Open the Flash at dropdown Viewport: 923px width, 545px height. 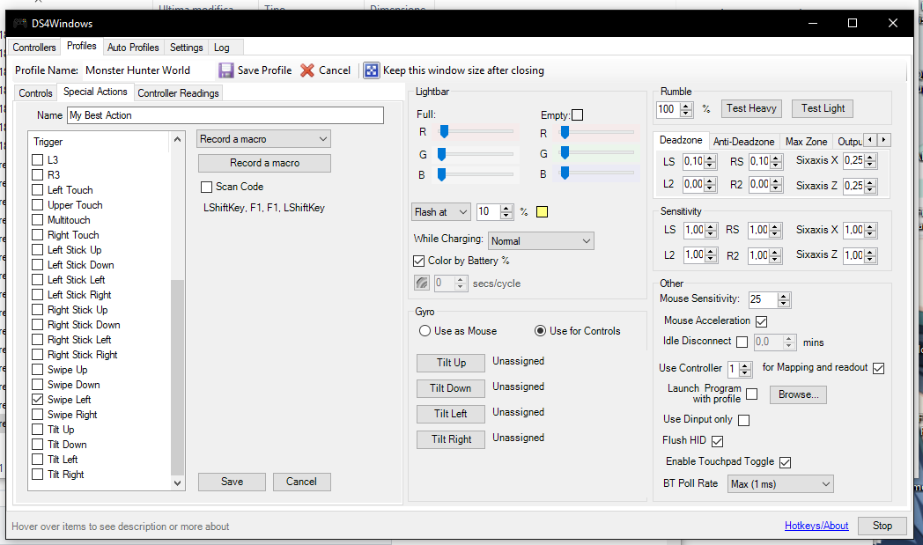tap(440, 211)
